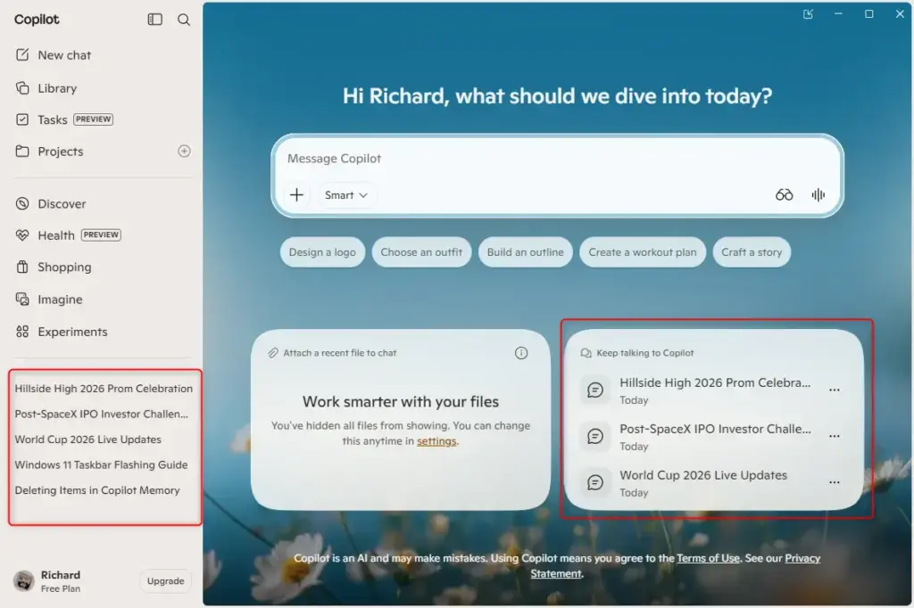Screen dimensions: 914x608
Task: Open sidebar chat World Cup 2026 Live Updates
Action: (88, 440)
